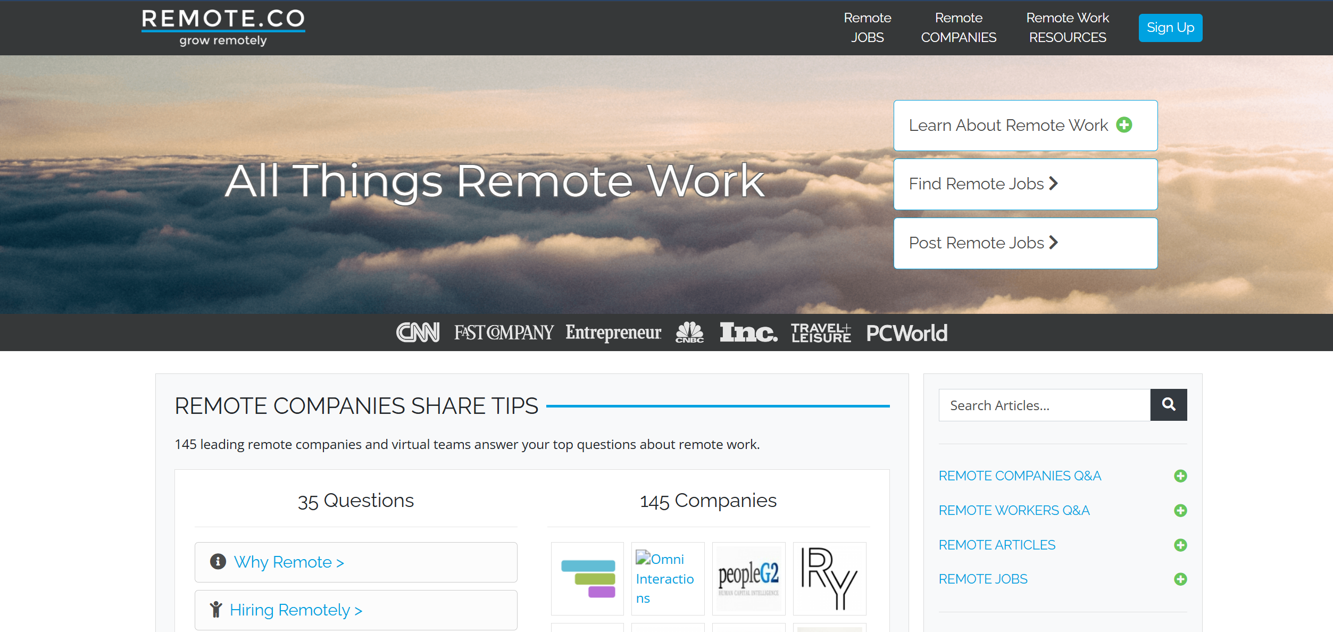
Task: Expand REMOTE WORKERS Q&A with plus icon
Action: [x=1180, y=511]
